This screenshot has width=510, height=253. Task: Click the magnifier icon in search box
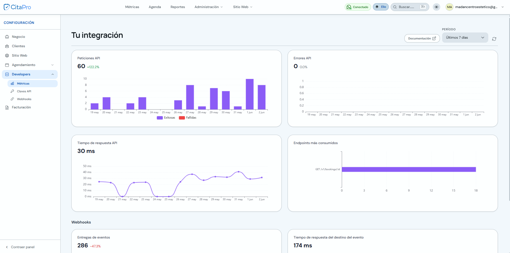395,7
